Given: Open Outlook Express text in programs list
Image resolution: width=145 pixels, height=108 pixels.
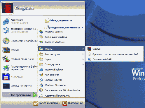Looking at the screenshot, I should click(53, 80).
